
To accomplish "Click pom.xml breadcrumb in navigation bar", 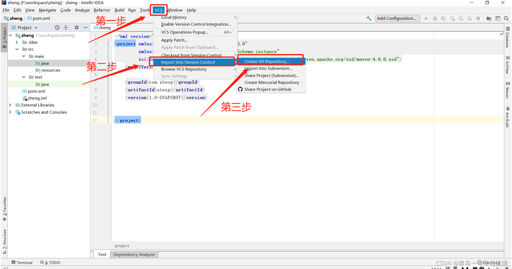I will click(38, 18).
